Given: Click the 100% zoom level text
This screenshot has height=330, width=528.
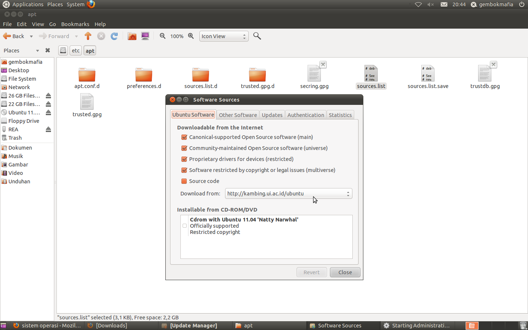Looking at the screenshot, I should (177, 36).
